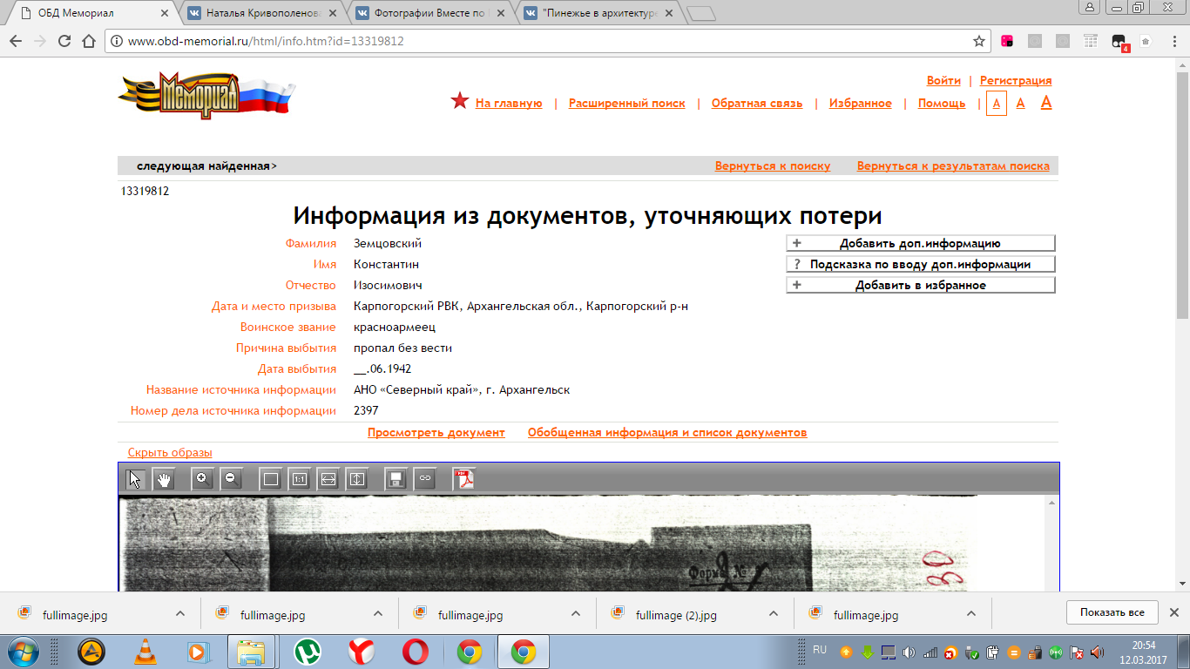This screenshot has width=1190, height=669.
Task: Select the medium font size A
Action: (x=1021, y=104)
